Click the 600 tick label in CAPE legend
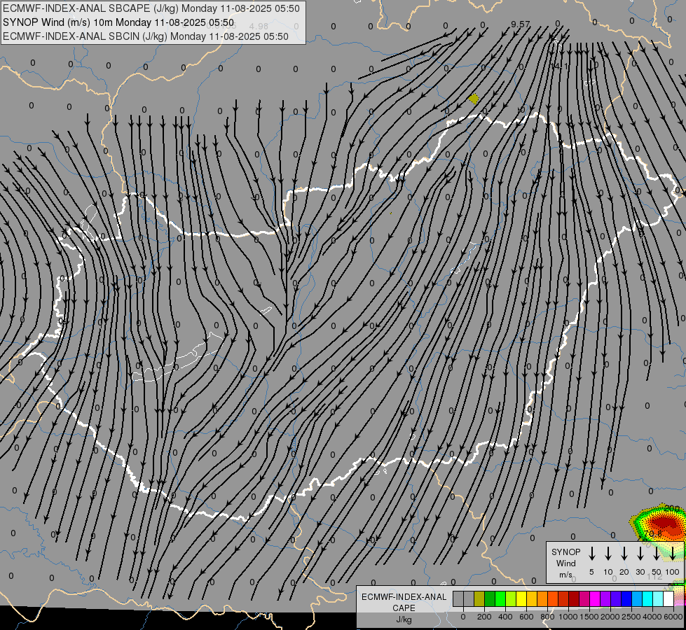 click(x=526, y=617)
